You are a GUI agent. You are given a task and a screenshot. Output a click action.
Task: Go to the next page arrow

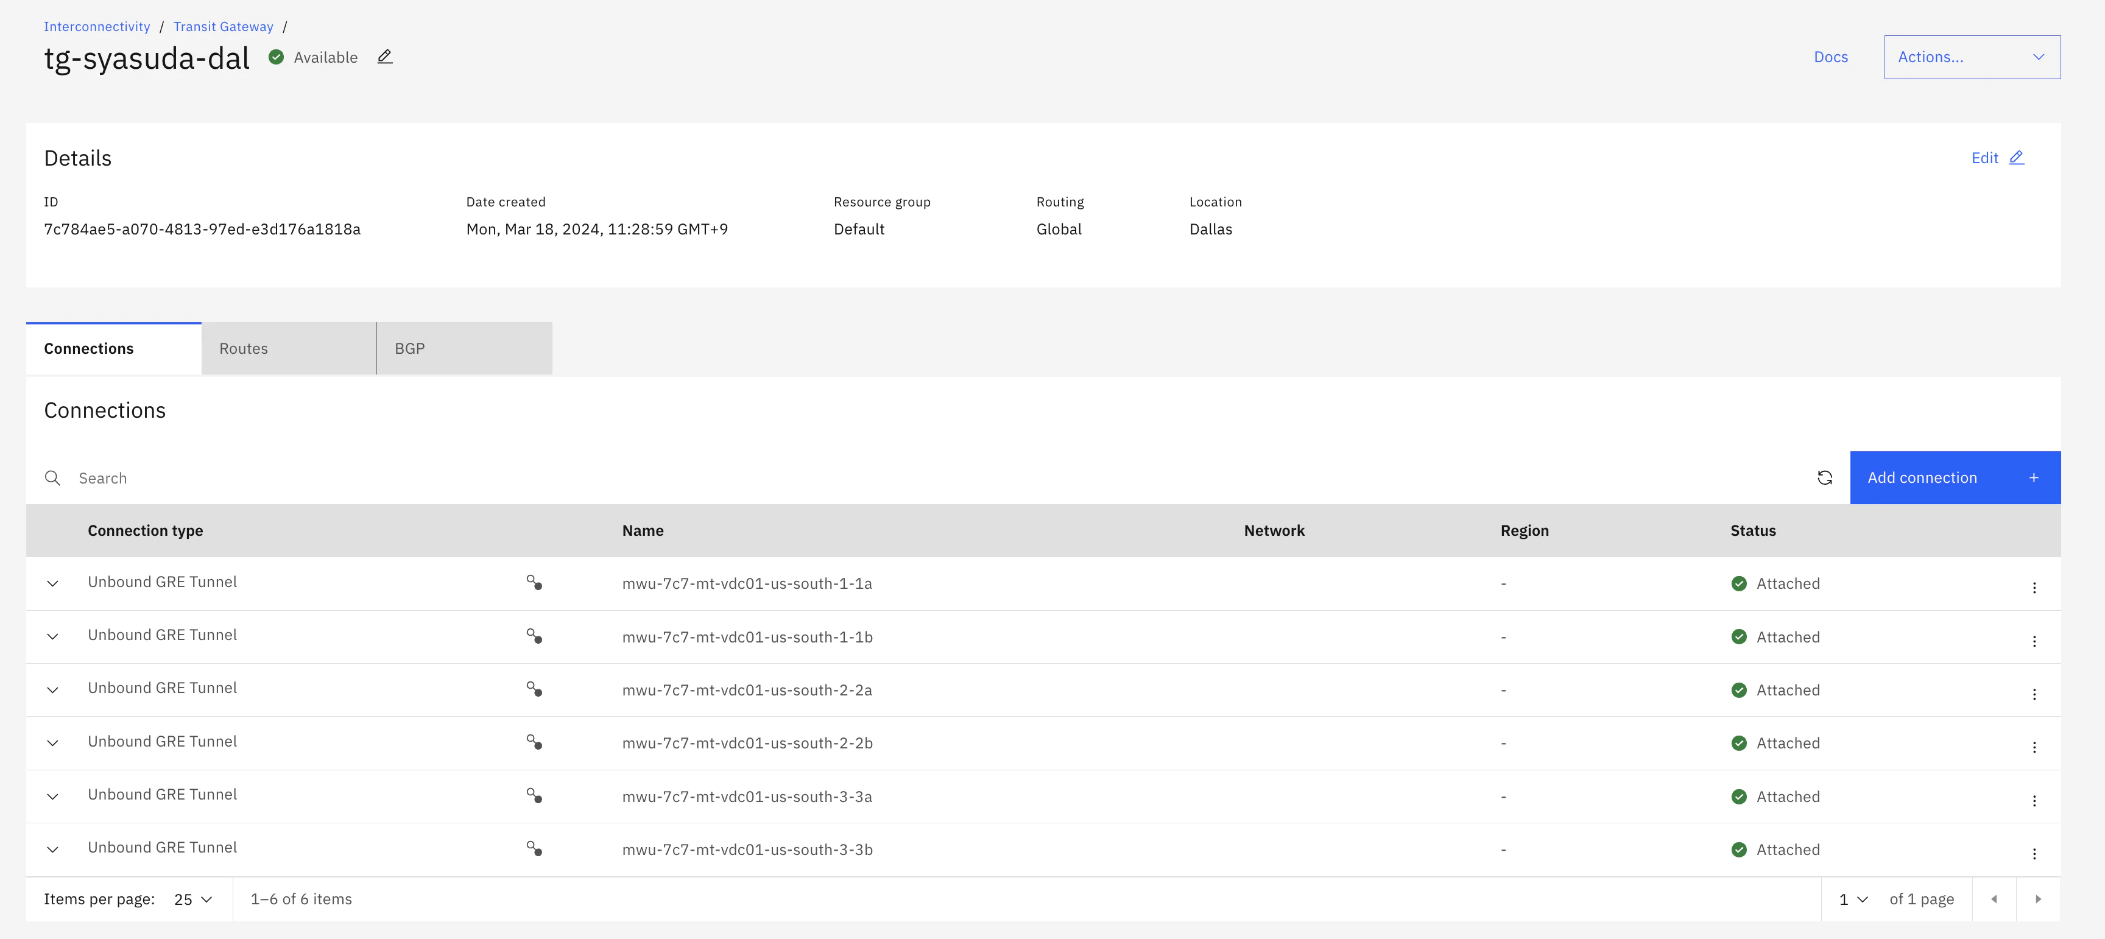click(2038, 899)
